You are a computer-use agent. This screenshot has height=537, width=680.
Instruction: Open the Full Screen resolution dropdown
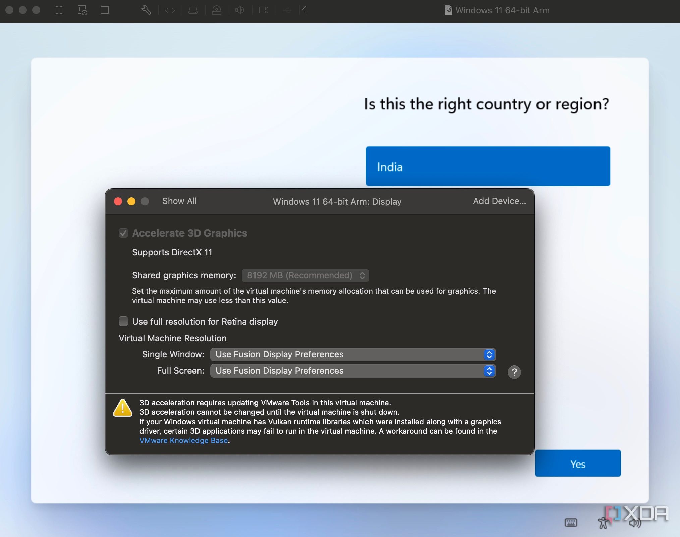(x=353, y=371)
